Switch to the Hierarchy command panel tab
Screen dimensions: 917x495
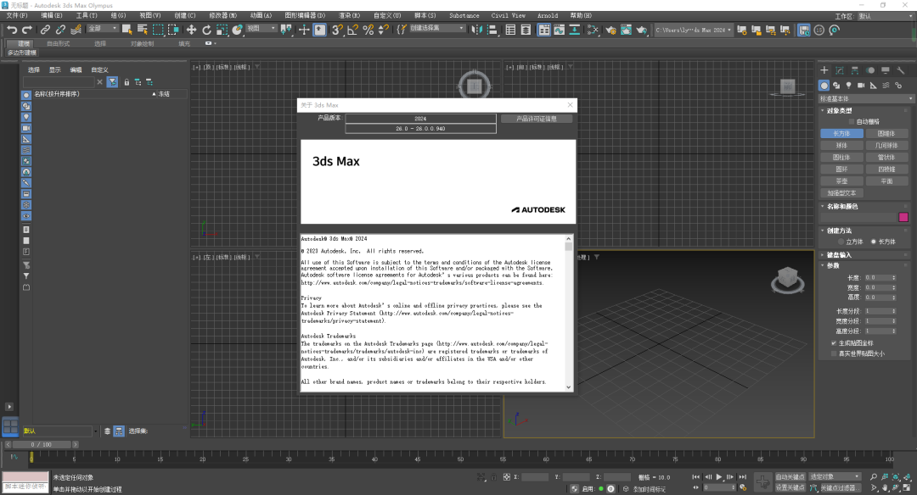click(855, 70)
